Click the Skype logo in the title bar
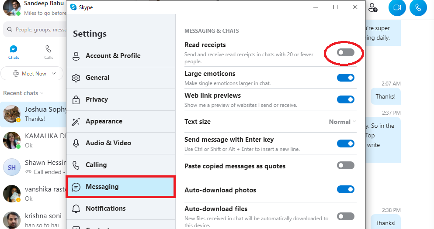Screen dimensions: 434x229 click(73, 7)
